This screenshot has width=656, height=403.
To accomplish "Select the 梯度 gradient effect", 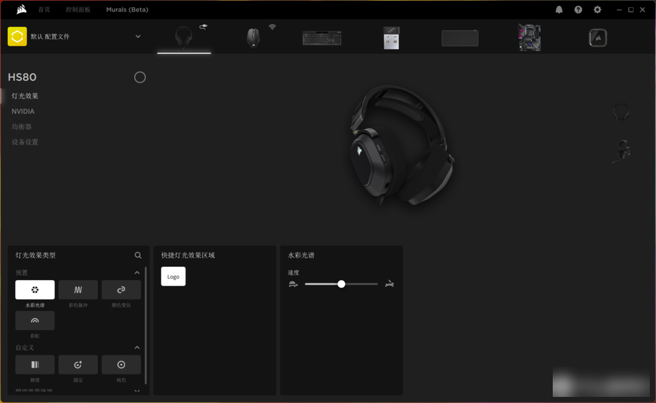I will pyautogui.click(x=35, y=365).
